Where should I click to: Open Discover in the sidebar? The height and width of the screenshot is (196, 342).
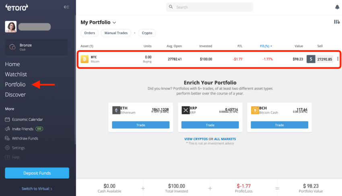pyautogui.click(x=15, y=95)
